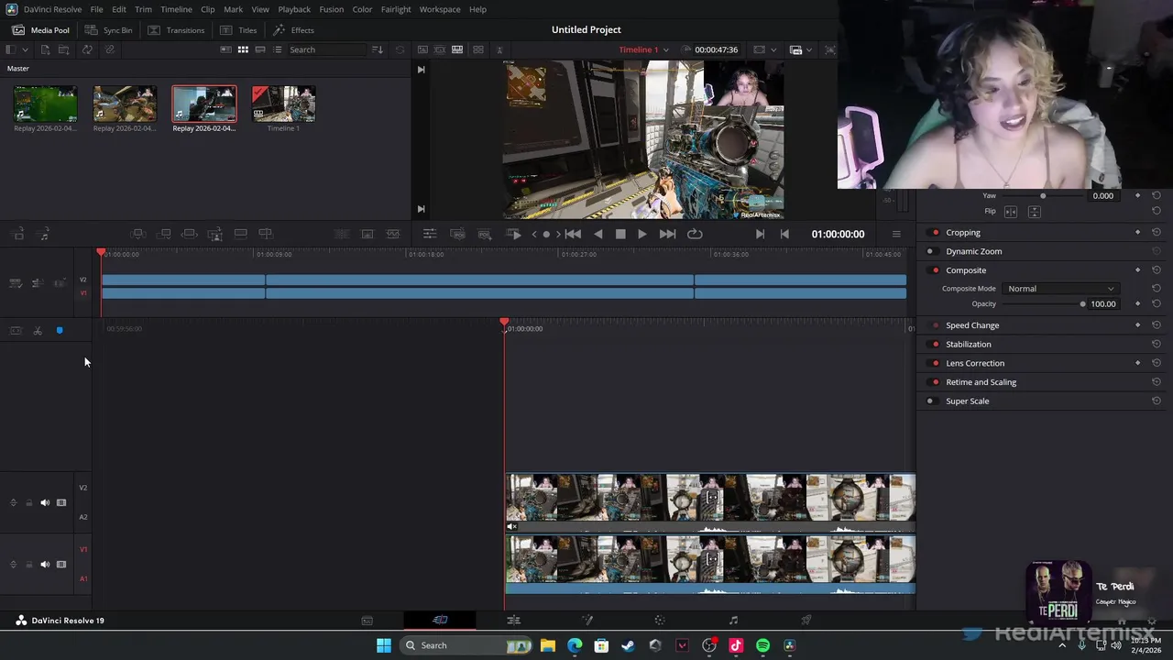Expand the Stabilization section

coord(969,345)
